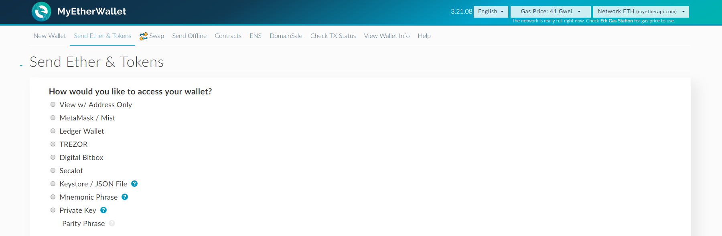Switch to the ENS tab
Viewport: 722px width, 236px height.
click(256, 36)
